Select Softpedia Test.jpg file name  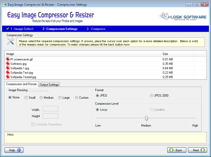pyautogui.click(x=22, y=73)
